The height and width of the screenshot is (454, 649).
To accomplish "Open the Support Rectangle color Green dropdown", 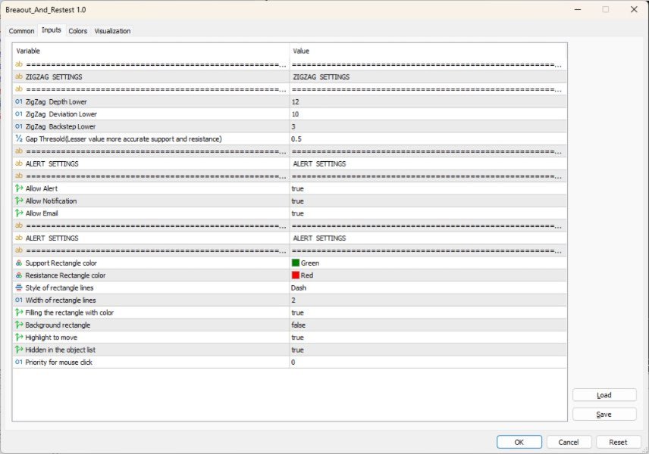I will 428,263.
